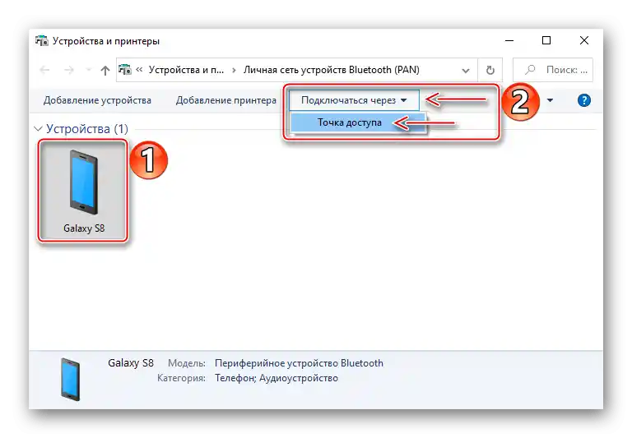Image resolution: width=632 pixels, height=438 pixels.
Task: Refresh the current folder view
Action: tap(490, 70)
